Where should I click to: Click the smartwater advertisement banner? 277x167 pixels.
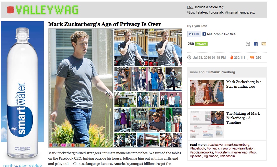(22, 93)
